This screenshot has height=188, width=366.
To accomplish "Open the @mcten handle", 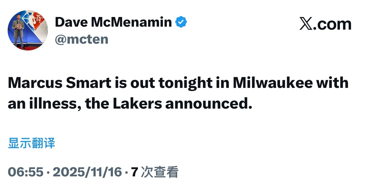I will 82,39.
